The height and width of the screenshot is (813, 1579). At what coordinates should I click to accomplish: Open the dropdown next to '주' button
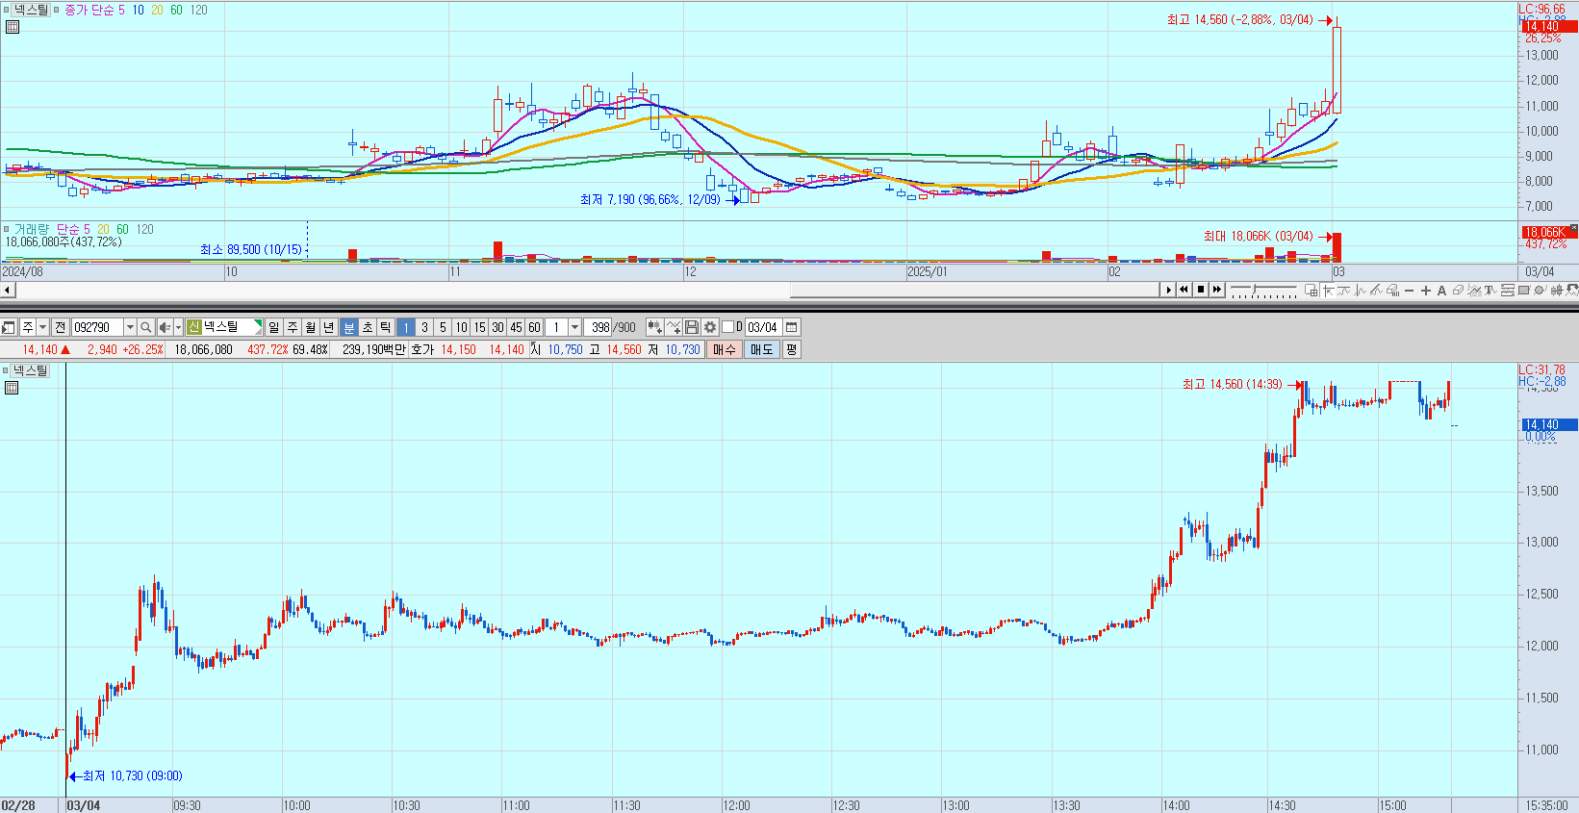[42, 327]
